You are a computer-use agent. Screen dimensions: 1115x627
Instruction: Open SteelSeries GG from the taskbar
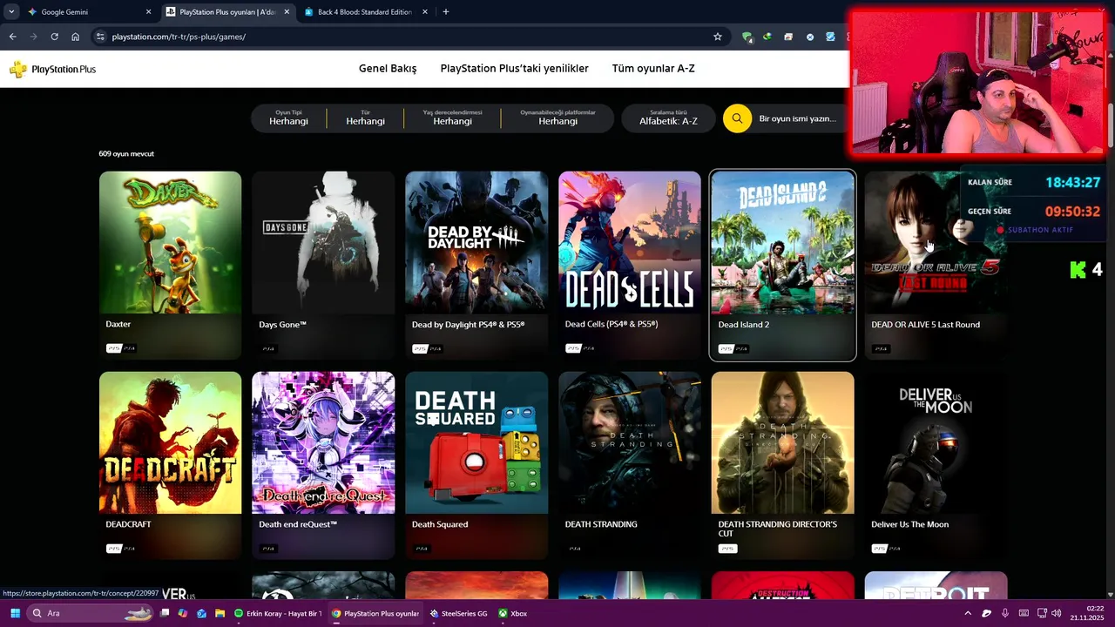pyautogui.click(x=458, y=613)
